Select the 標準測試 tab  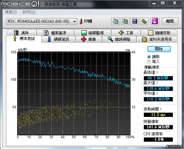click(x=24, y=39)
